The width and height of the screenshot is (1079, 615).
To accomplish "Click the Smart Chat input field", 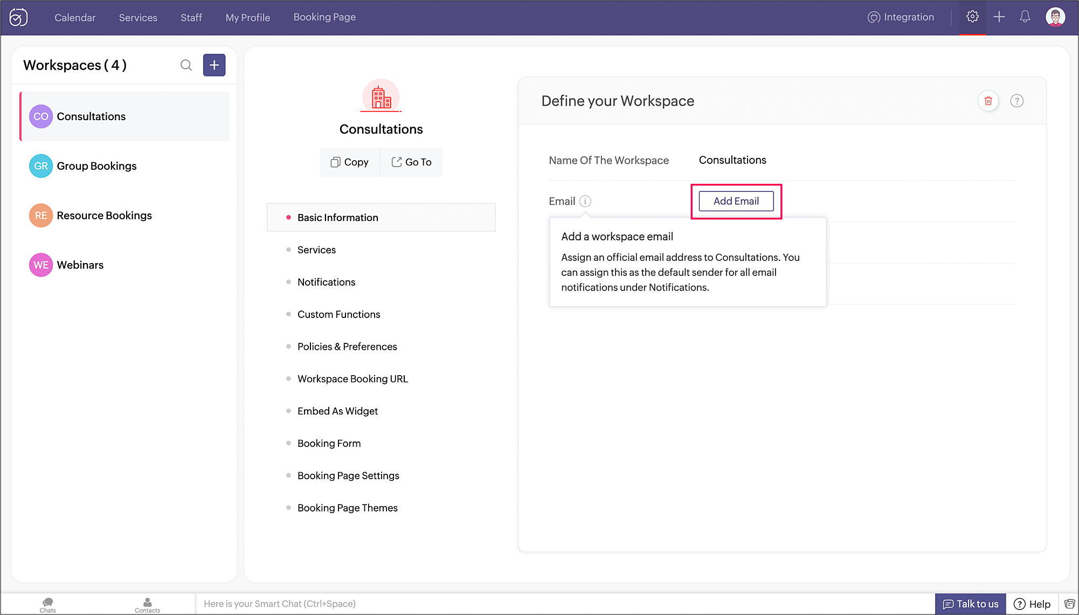I will tap(565, 604).
